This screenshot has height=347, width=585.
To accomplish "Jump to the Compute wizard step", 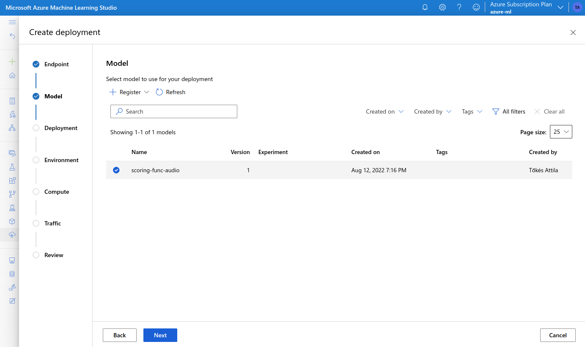I will click(x=56, y=192).
